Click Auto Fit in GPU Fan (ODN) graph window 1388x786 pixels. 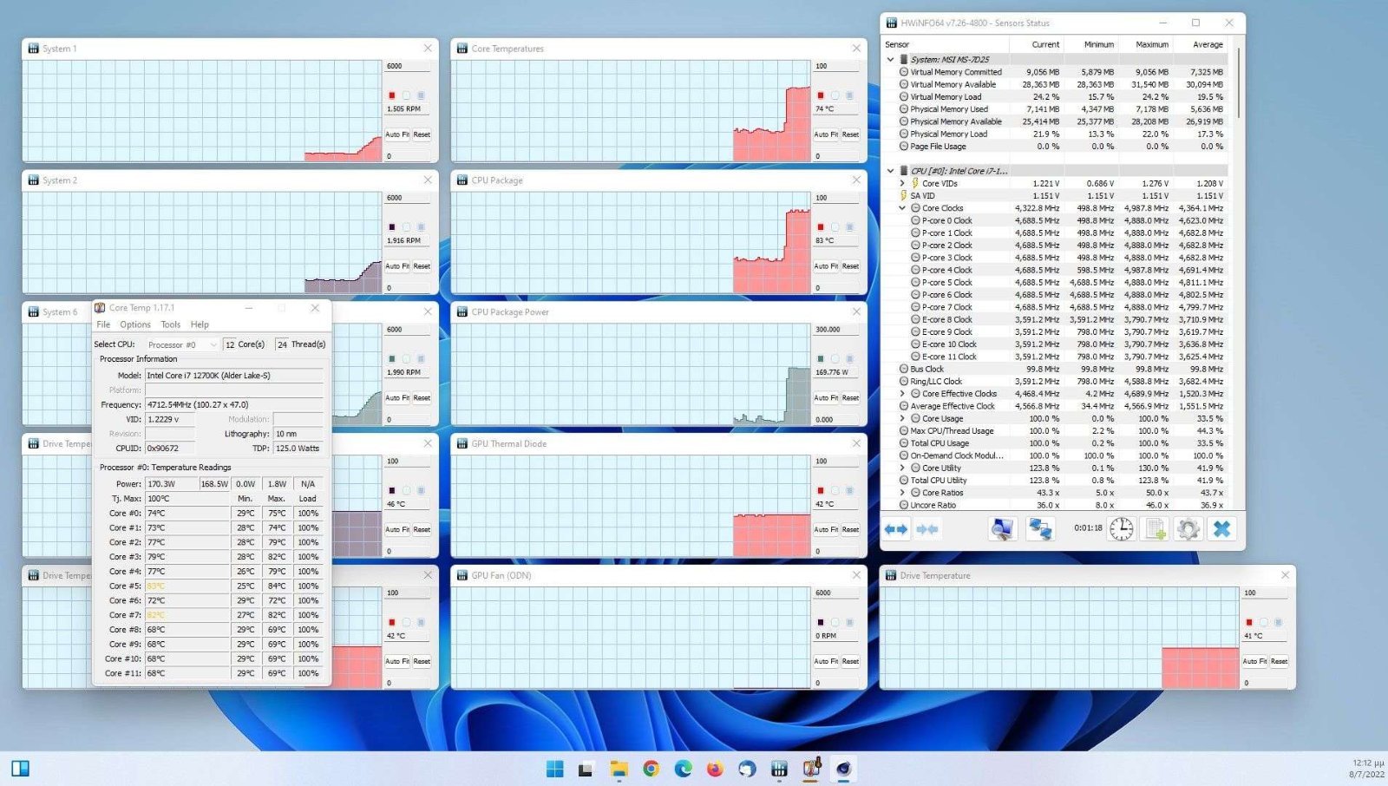(826, 661)
